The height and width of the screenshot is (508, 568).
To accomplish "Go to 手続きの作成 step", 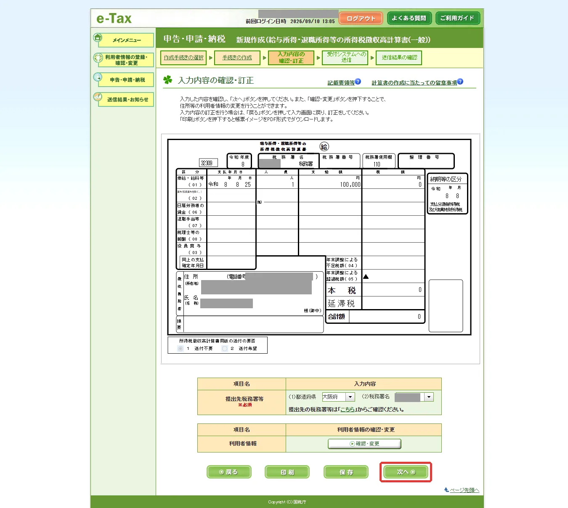I will (x=237, y=58).
